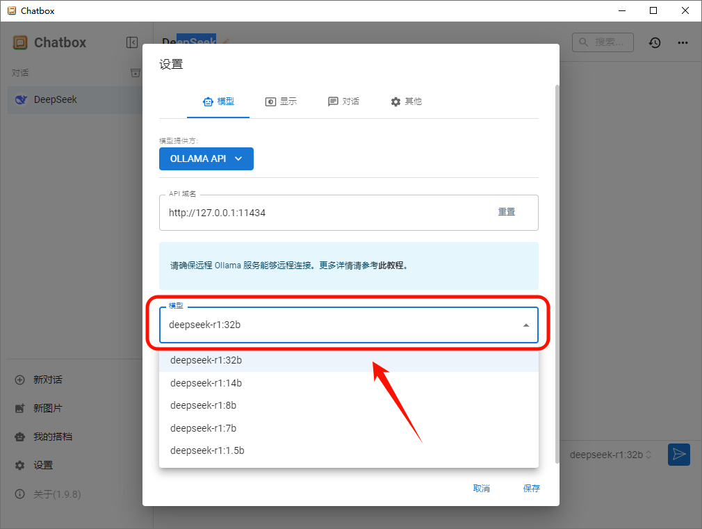Switch to the 显示 settings tab
This screenshot has width=702, height=529.
tap(281, 101)
